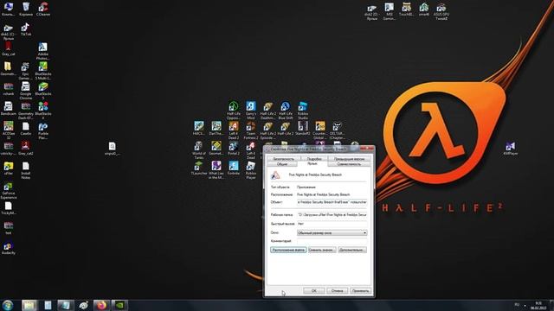The width and height of the screenshot is (554, 311).
Task: Select the Adobe Photoshop desktop shortcut
Action: click(x=42, y=51)
